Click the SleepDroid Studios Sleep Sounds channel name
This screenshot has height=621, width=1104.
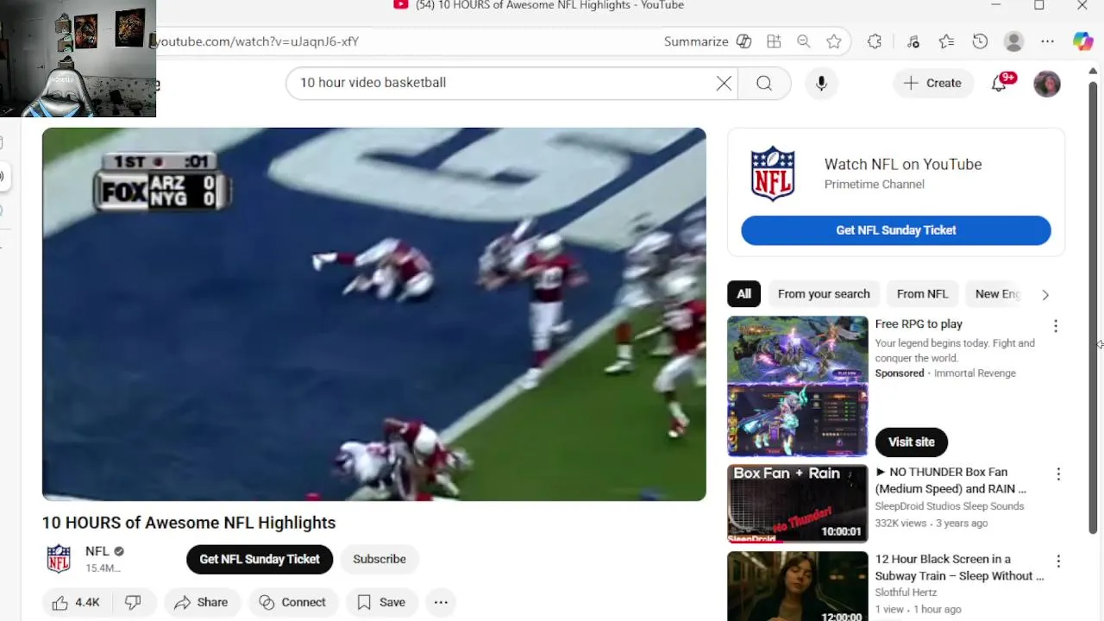950,506
